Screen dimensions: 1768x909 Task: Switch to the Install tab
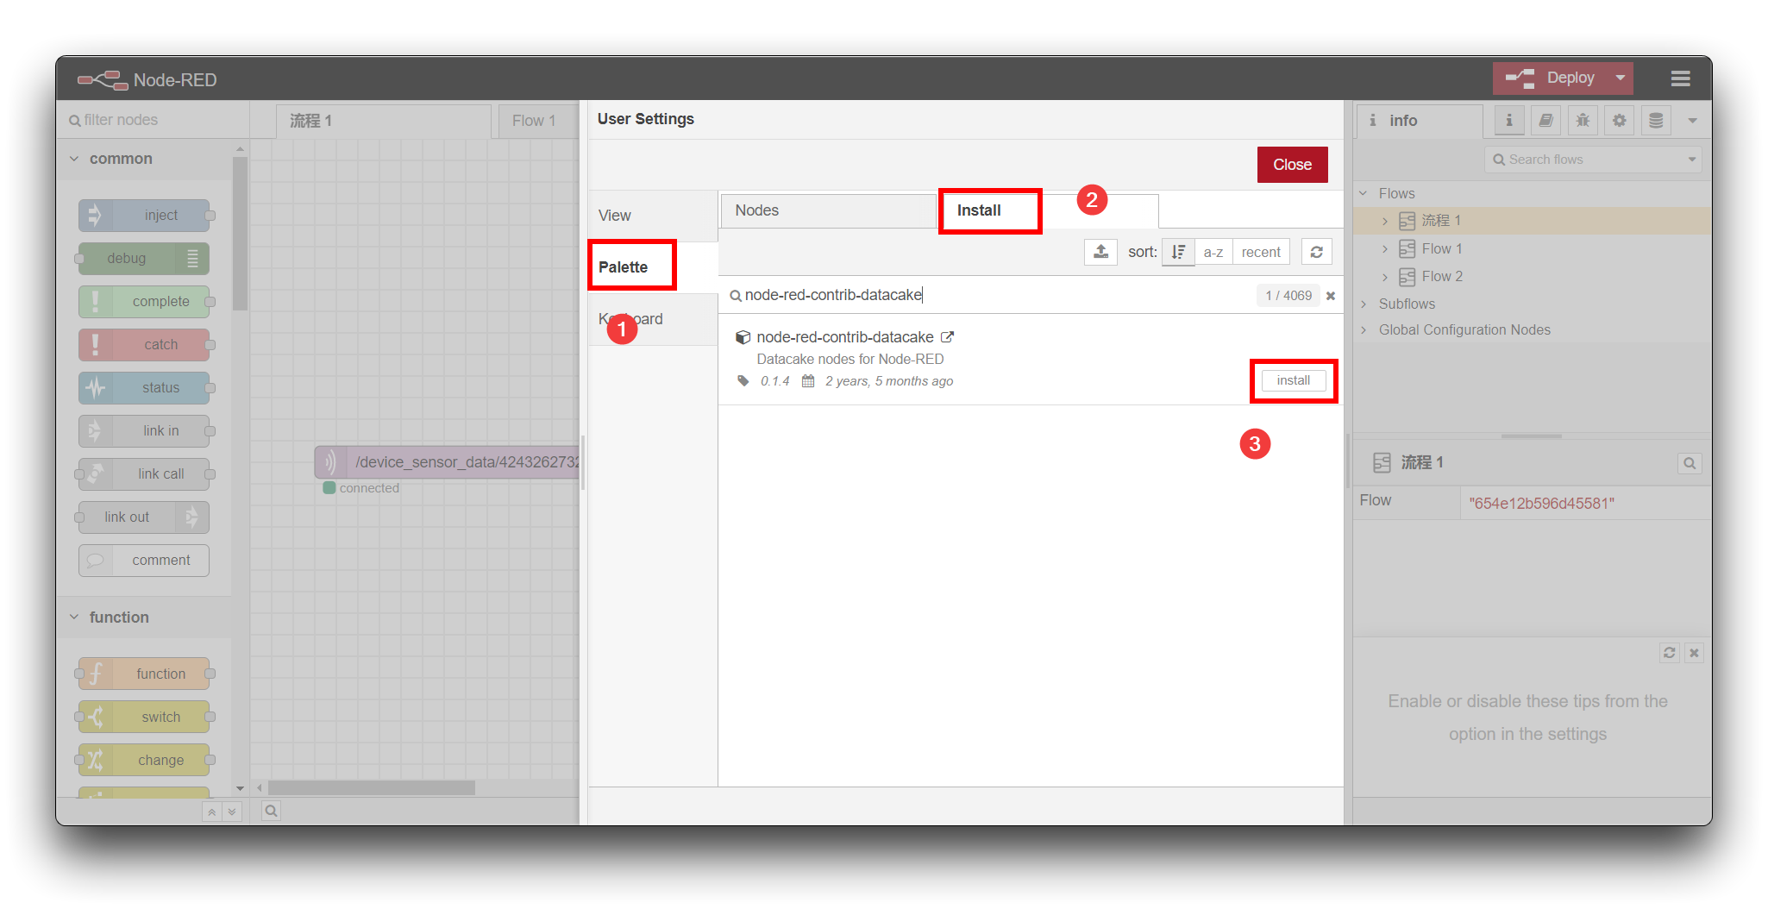1050,210
